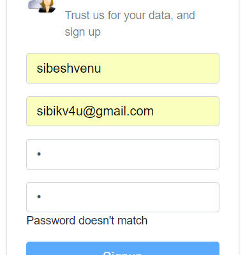Click empty space inside the yellow email box
Screen dimensions: 245x255
coord(187,112)
